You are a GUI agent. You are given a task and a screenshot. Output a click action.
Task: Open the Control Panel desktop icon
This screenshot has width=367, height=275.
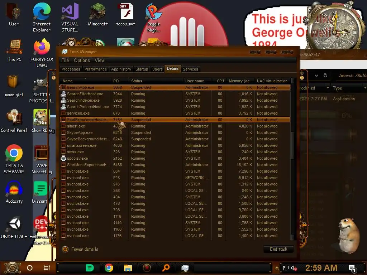(14, 121)
